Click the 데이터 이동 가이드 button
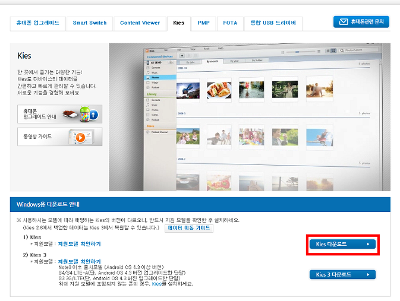Image resolution: width=400 pixels, height=301 pixels. (x=189, y=228)
